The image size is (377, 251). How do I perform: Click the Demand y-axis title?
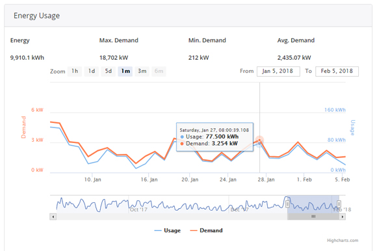(23, 127)
